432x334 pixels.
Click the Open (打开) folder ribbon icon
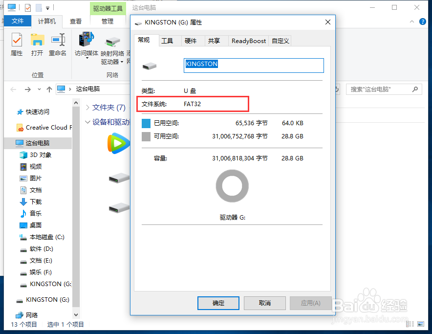pos(37,44)
